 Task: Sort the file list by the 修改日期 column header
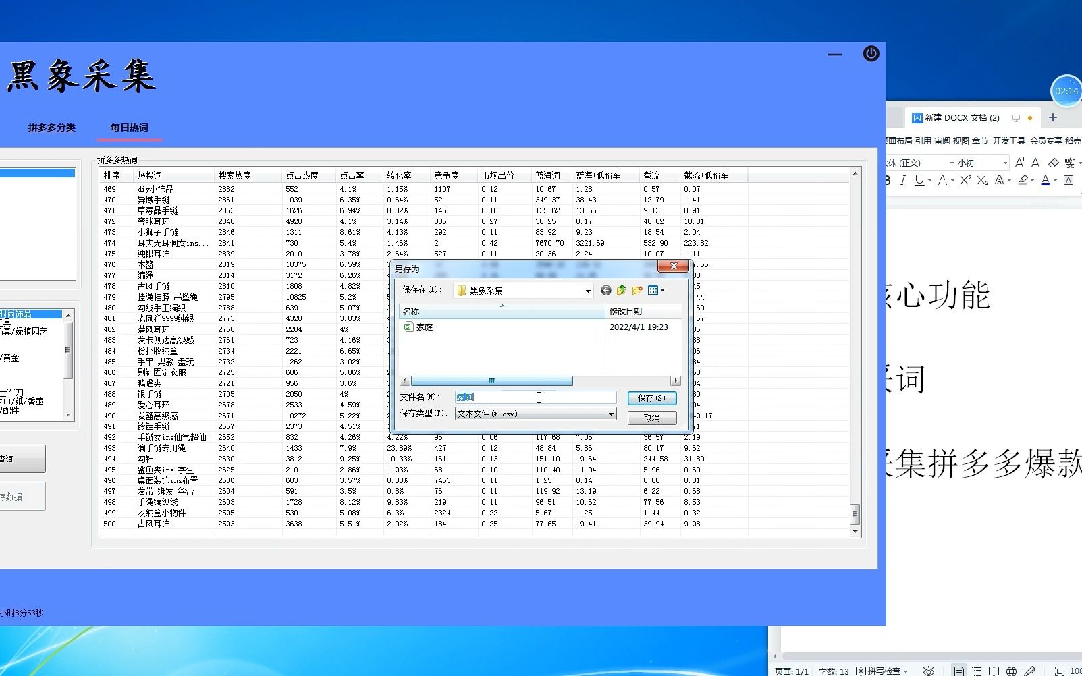[x=643, y=311]
